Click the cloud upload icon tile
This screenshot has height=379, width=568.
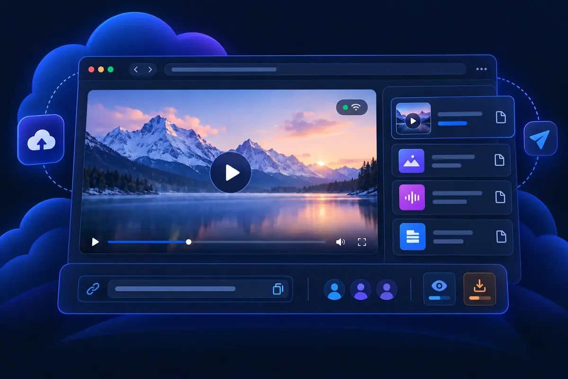(41, 140)
